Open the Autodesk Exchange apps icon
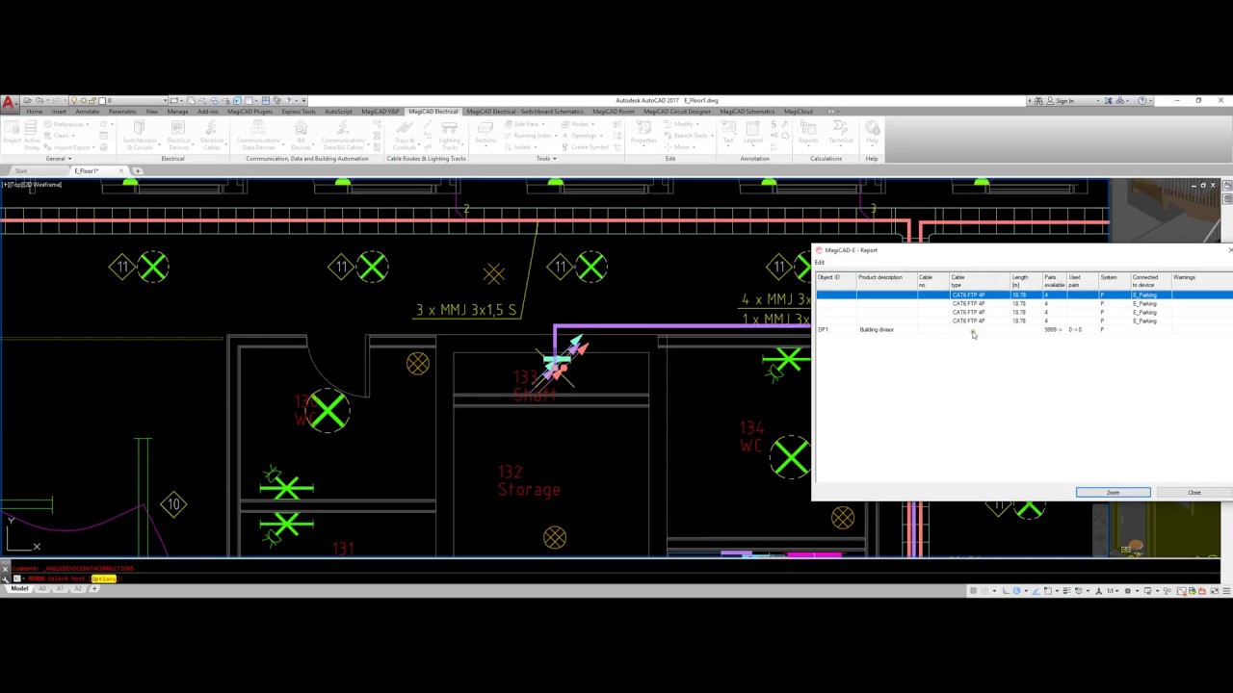Image resolution: width=1233 pixels, height=693 pixels. click(x=1109, y=100)
